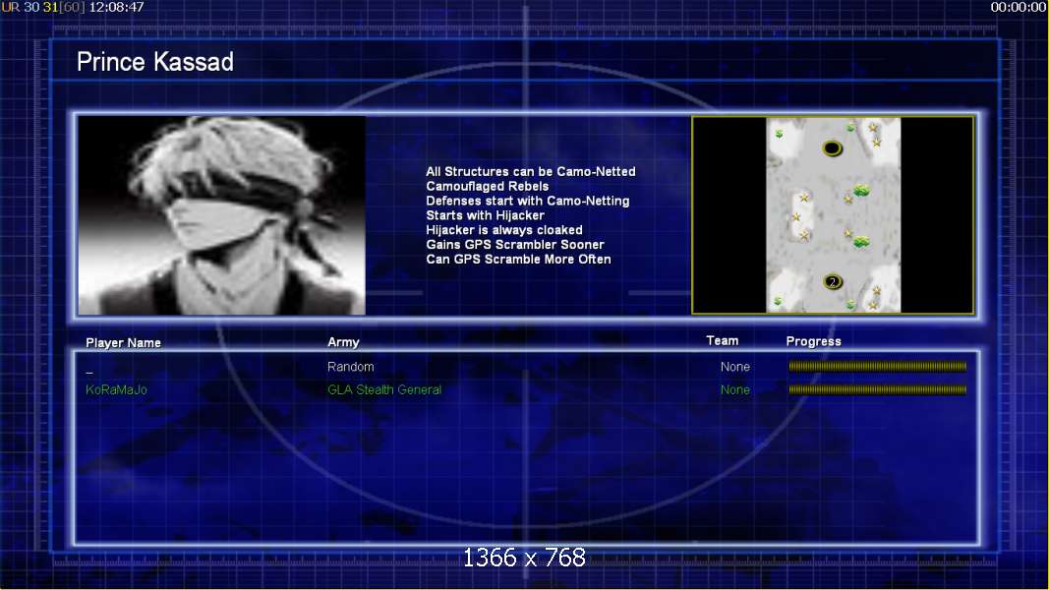Screen dimensions: 1049x590
Task: Click the KoRaMaJo loading progress bar
Action: pos(877,389)
